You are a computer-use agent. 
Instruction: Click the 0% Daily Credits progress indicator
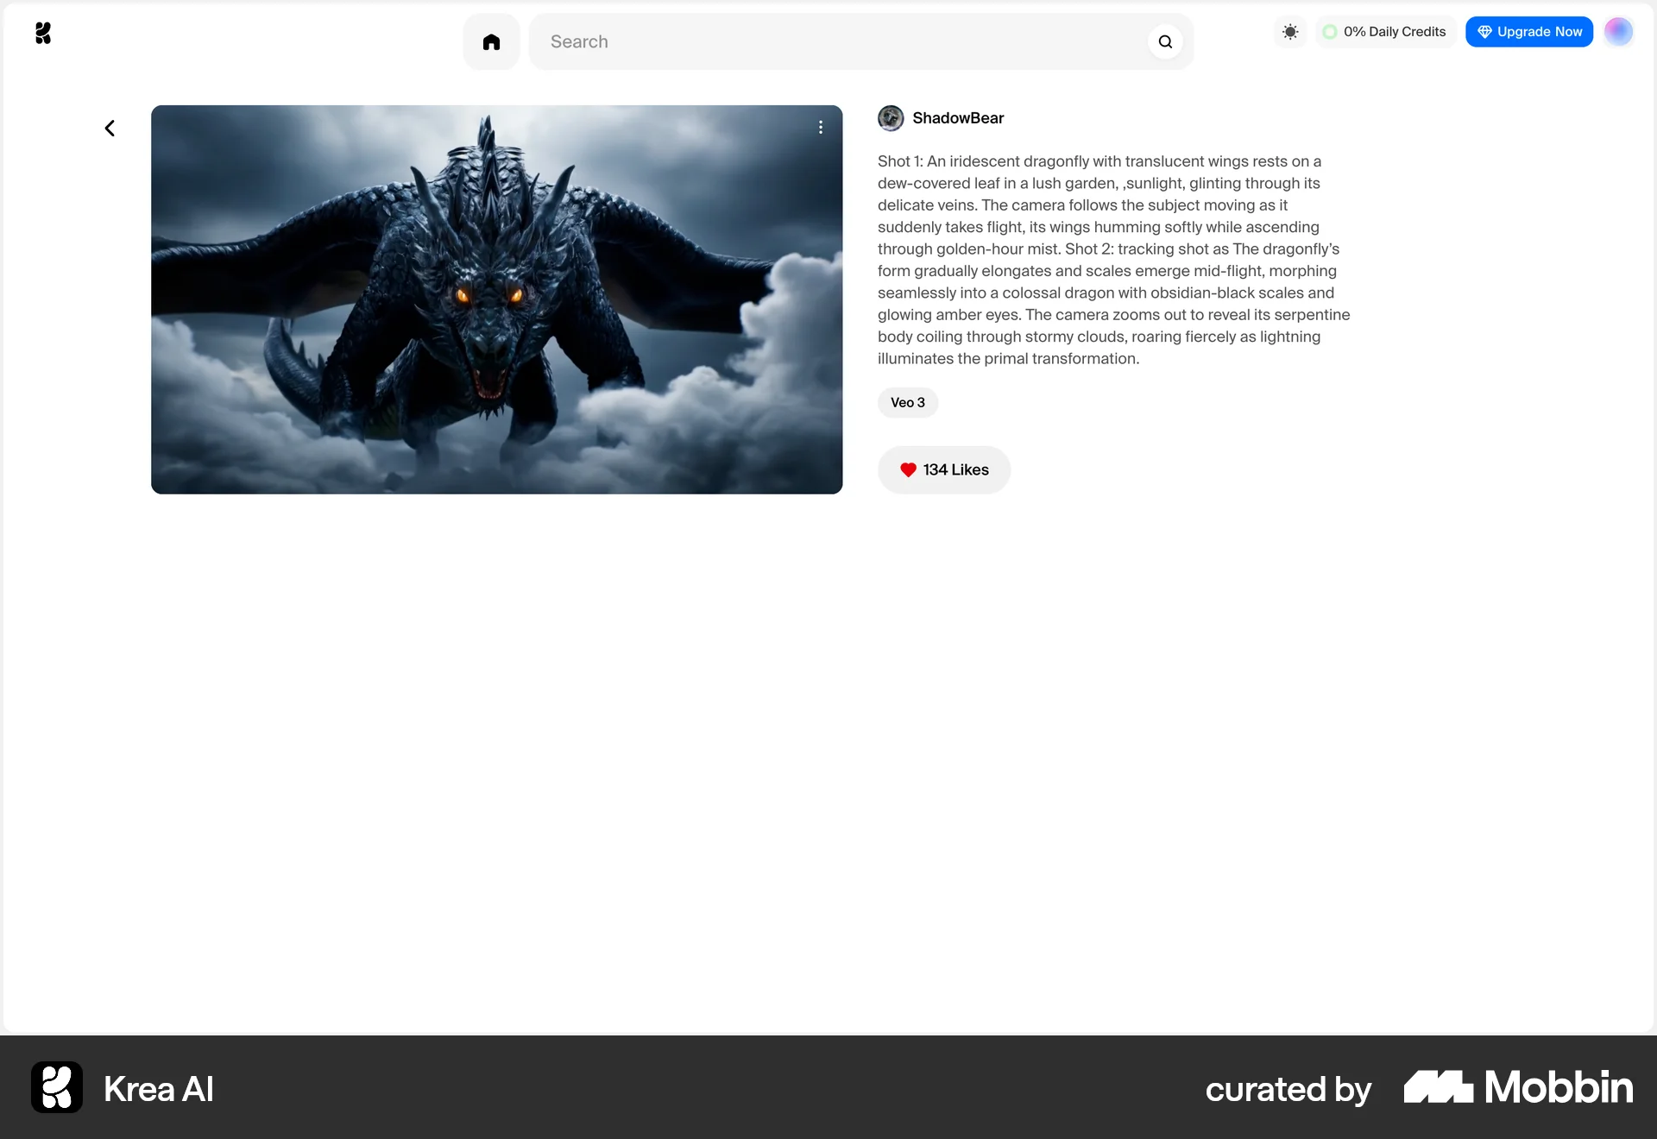click(x=1384, y=31)
